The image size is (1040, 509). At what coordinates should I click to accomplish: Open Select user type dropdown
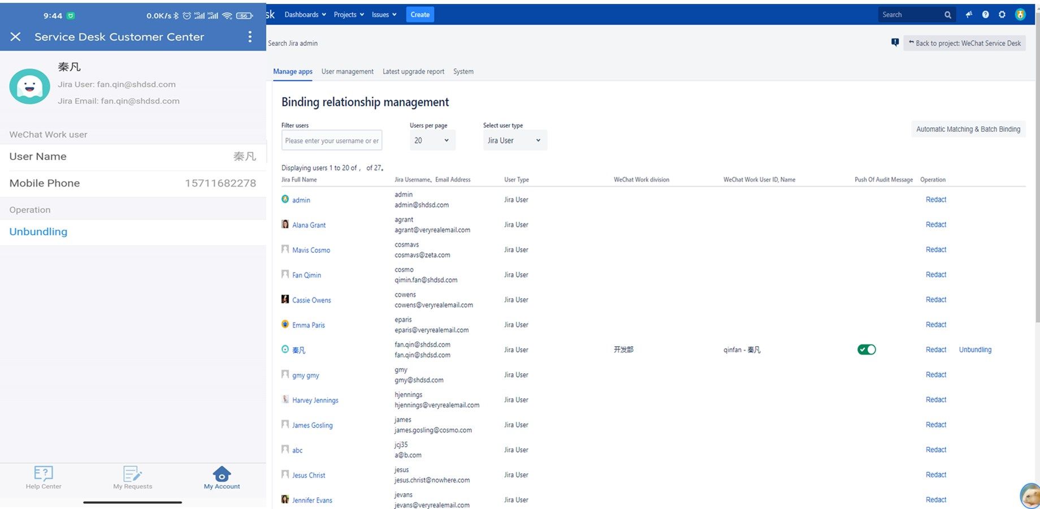pyautogui.click(x=515, y=140)
